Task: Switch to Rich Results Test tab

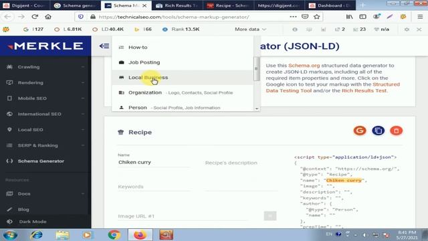Action: (x=177, y=5)
